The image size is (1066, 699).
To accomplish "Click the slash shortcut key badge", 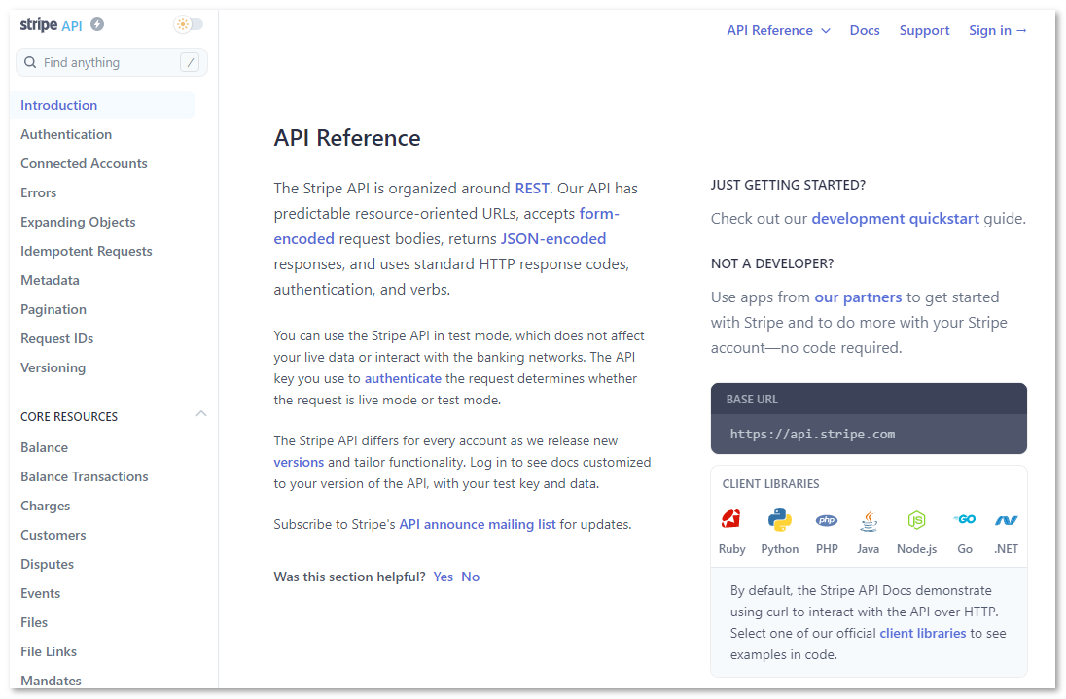I will coord(190,62).
